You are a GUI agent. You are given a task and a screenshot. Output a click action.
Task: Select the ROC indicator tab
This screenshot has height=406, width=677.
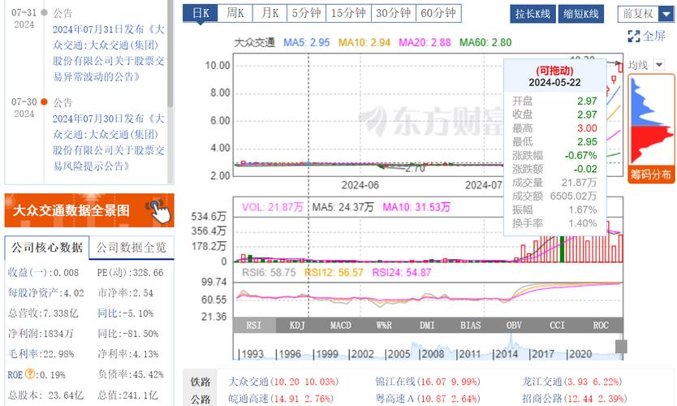tap(601, 326)
